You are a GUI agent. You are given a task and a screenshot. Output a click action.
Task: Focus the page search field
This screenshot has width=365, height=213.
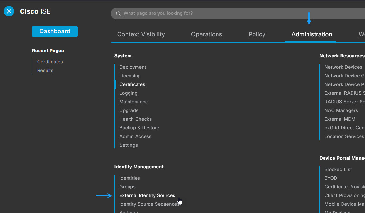point(238,14)
